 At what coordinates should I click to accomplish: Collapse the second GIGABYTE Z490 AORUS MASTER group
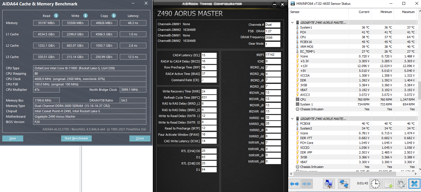292,119
